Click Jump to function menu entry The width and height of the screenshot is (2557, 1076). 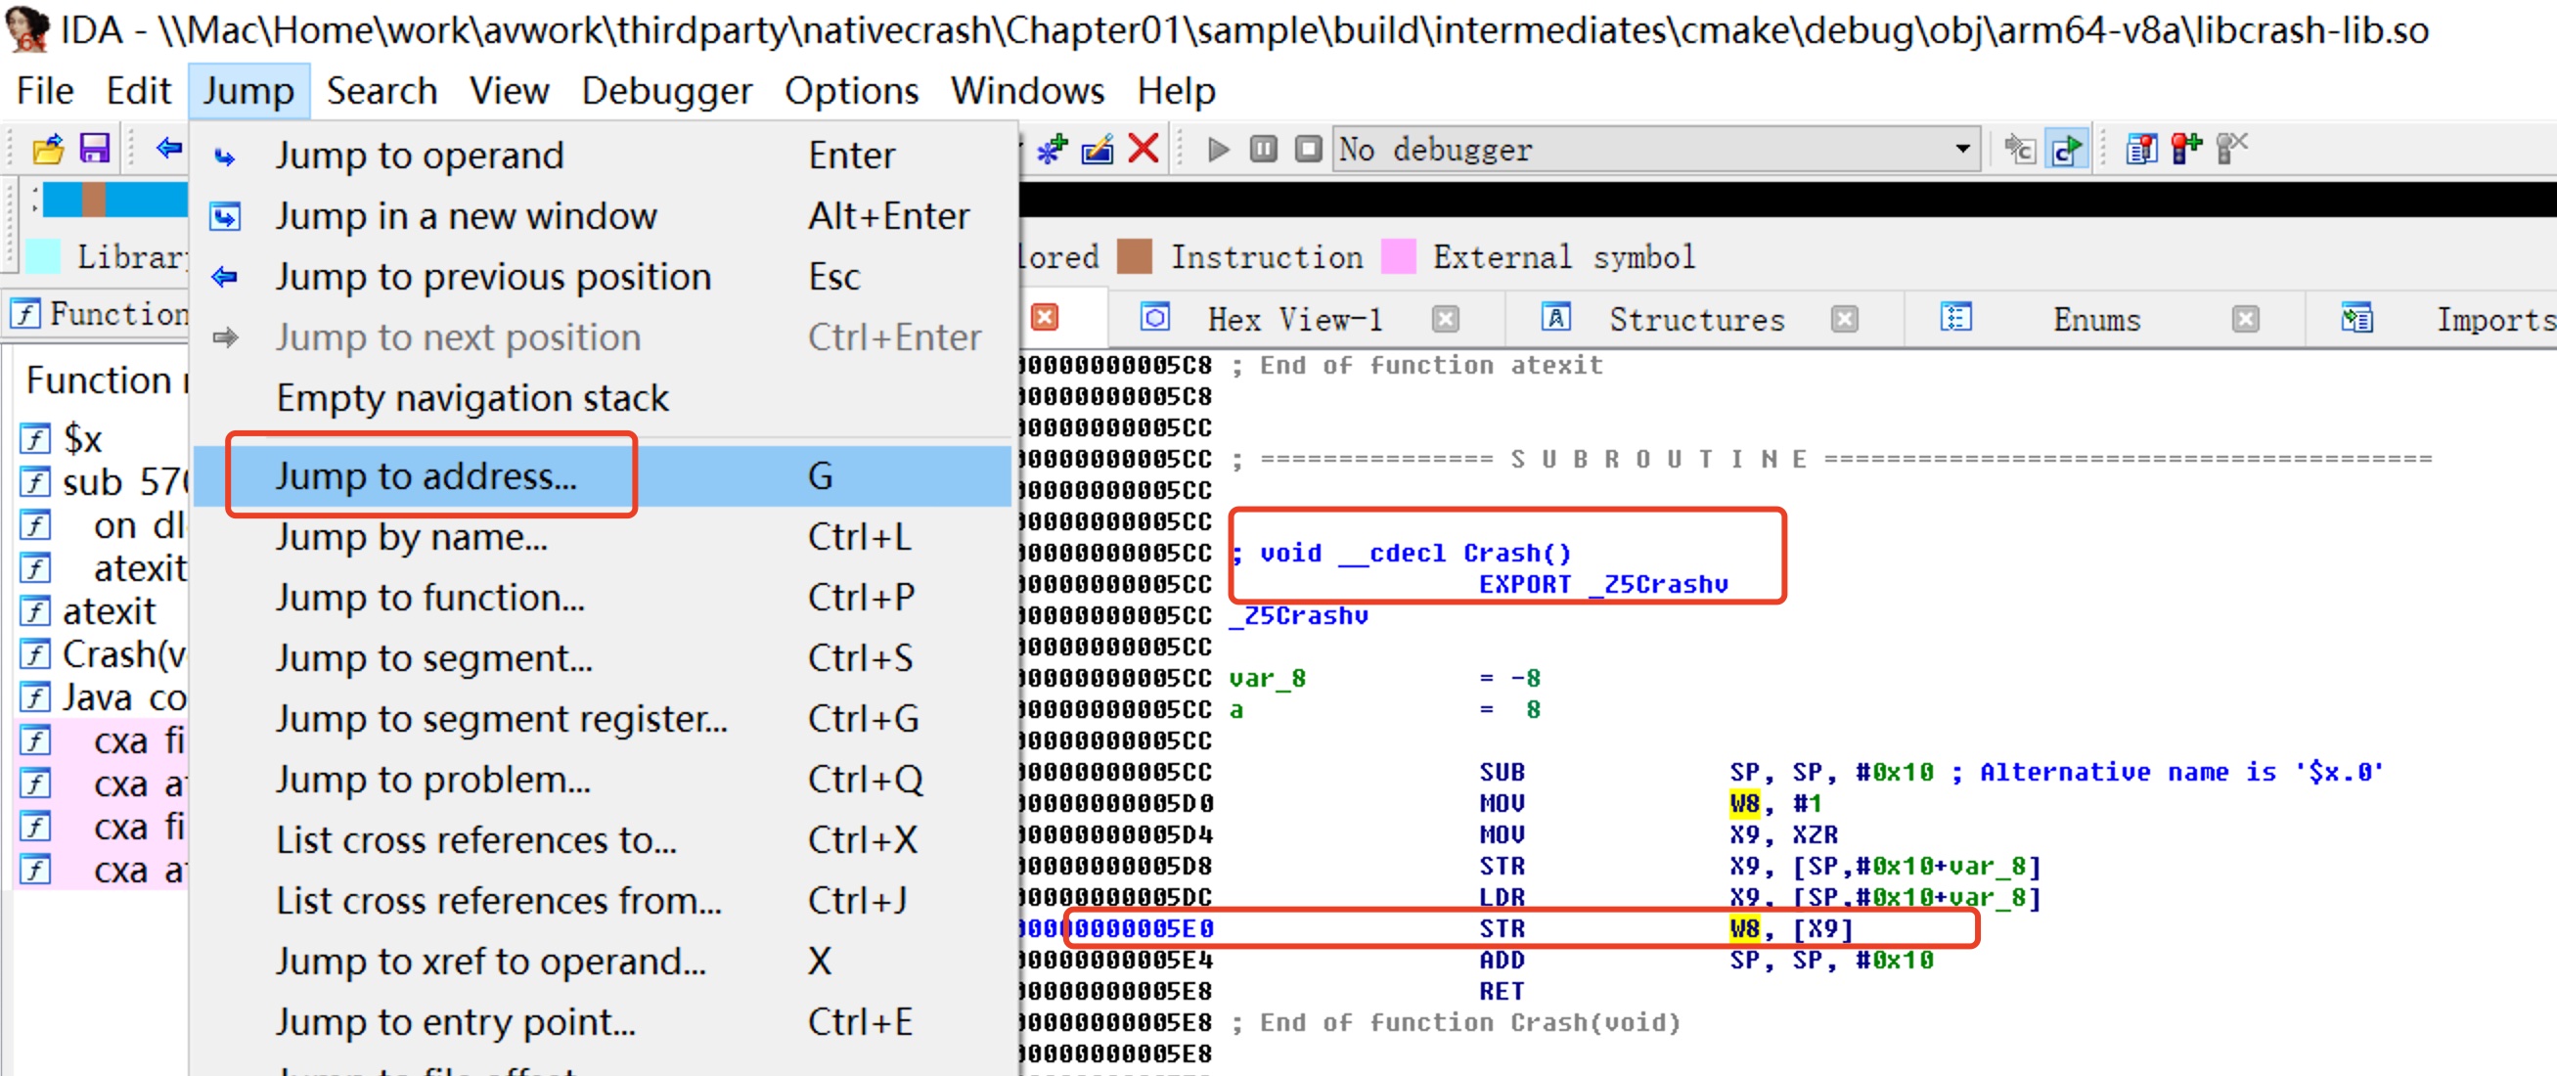pyautogui.click(x=429, y=598)
